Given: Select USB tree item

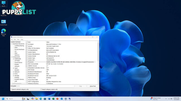Looking at the screenshot, I should 16,81.
